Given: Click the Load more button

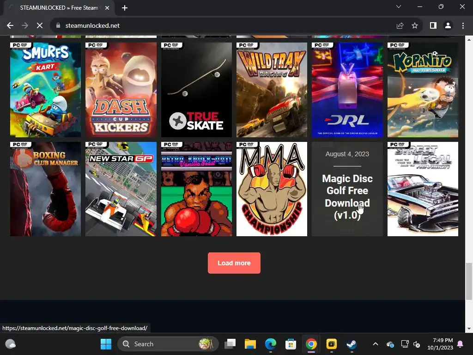Looking at the screenshot, I should (234, 263).
